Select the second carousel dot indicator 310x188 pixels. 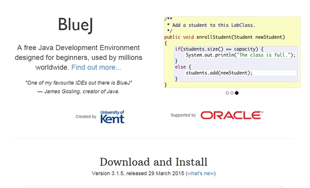(x=232, y=93)
